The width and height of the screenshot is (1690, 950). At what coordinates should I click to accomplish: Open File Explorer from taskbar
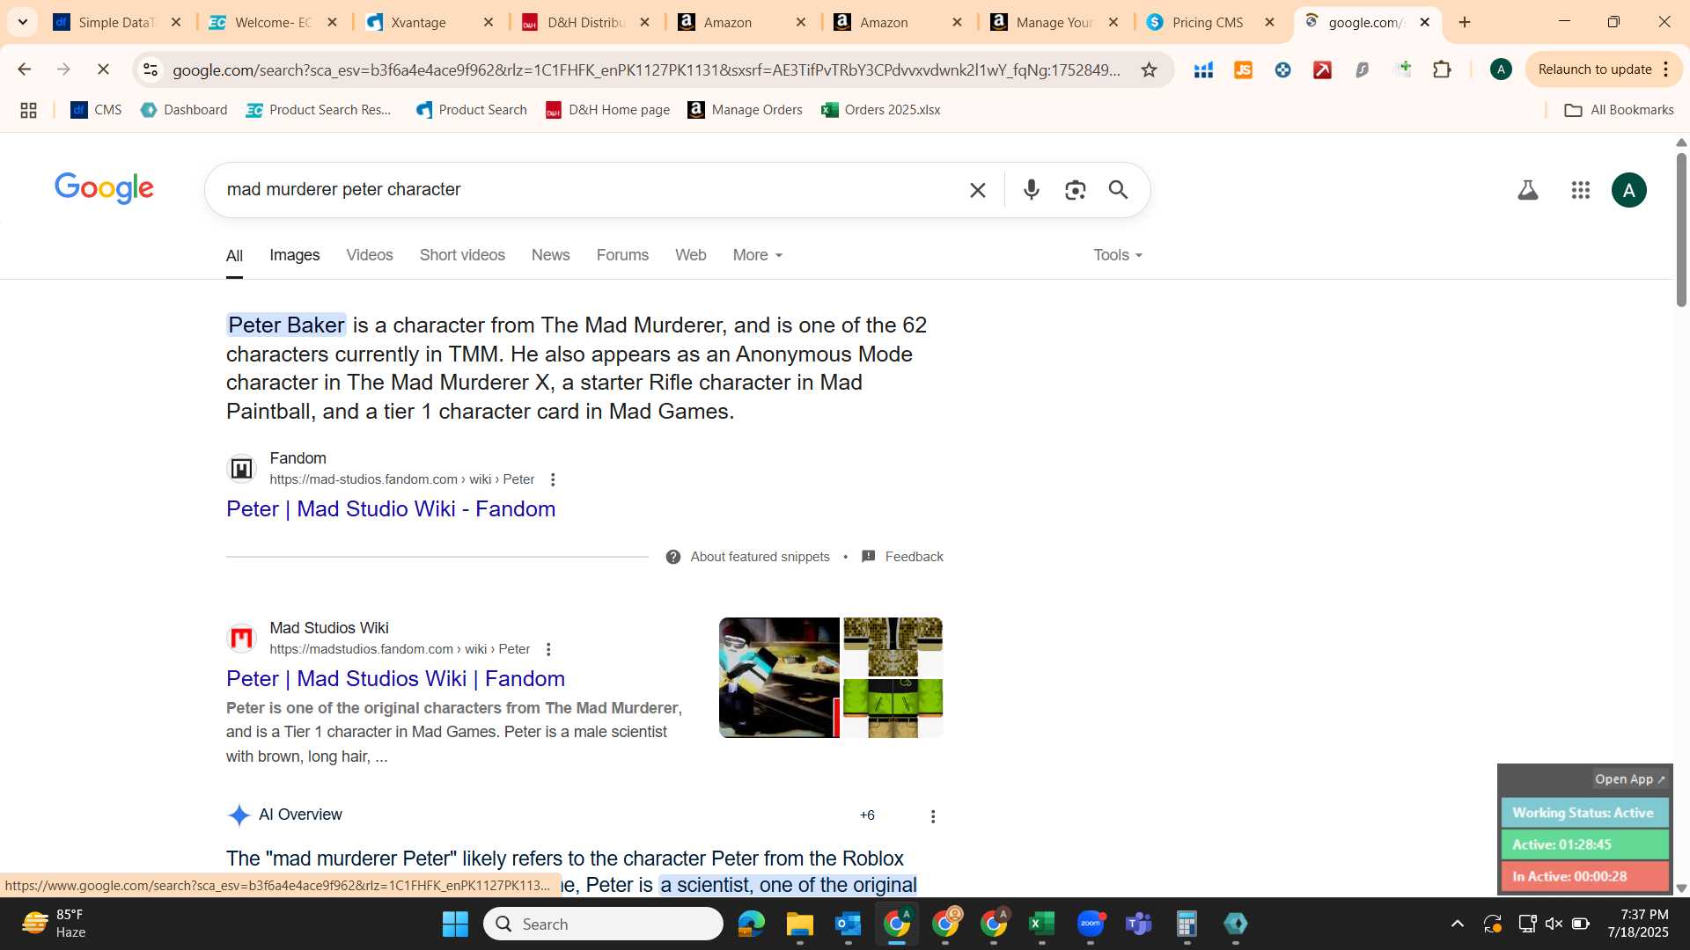(799, 924)
